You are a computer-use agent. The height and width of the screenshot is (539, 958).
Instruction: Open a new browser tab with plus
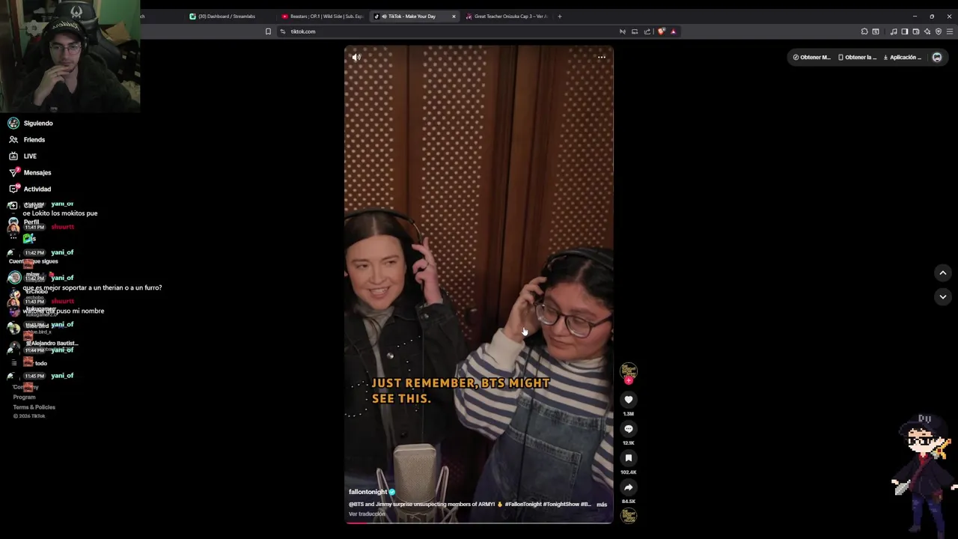[560, 16]
